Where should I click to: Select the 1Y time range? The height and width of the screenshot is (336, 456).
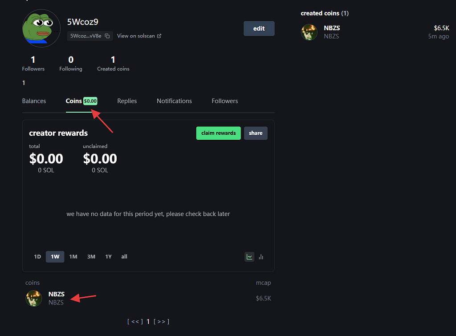(x=108, y=257)
